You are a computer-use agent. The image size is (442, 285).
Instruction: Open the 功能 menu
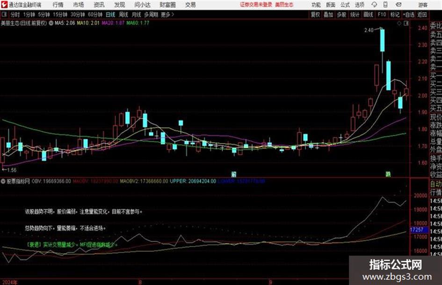click(x=316, y=5)
